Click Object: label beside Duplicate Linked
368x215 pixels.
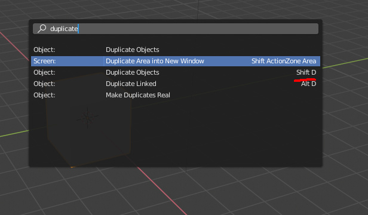pos(44,84)
